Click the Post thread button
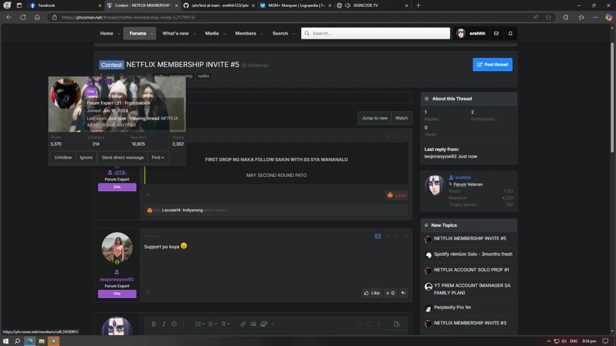Image resolution: width=616 pixels, height=346 pixels. pyautogui.click(x=492, y=64)
